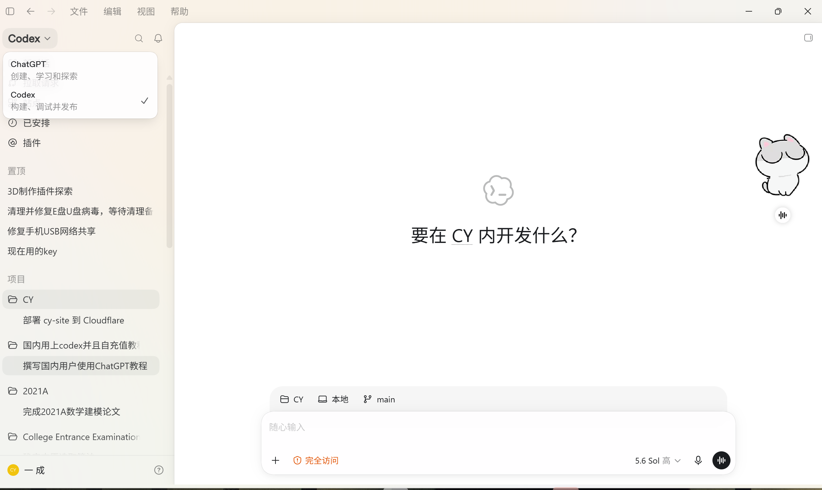
Task: Open thread 部署 cy-site 到 Cloudflare
Action: [81, 320]
